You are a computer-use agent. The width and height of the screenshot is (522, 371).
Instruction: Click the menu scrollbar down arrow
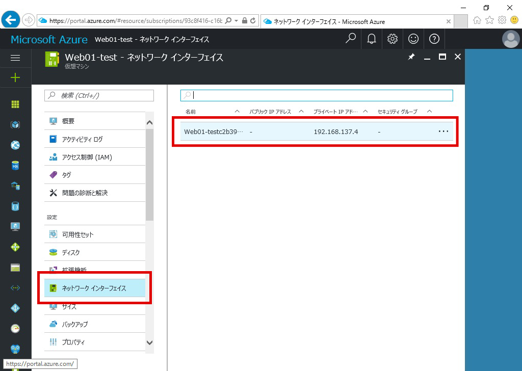coord(150,343)
